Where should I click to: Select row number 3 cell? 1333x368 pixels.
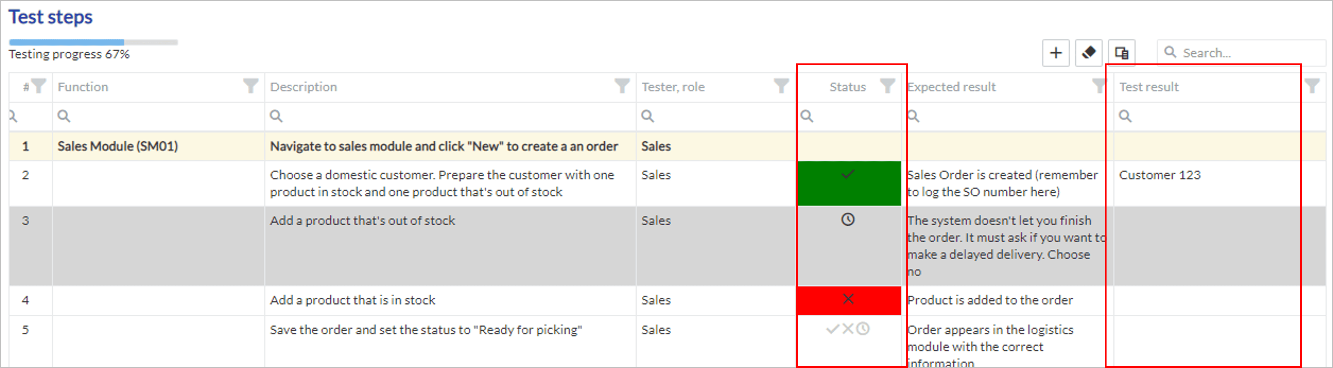(30, 246)
